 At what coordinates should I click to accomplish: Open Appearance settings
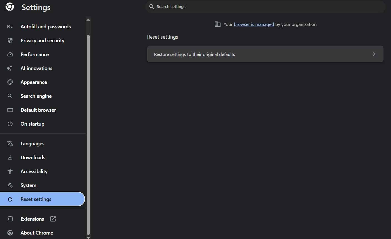point(43,82)
